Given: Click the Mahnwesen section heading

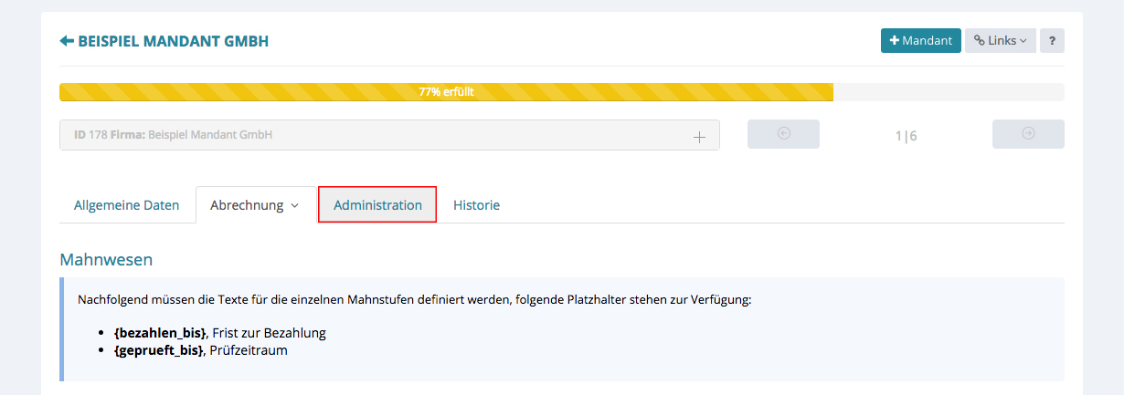Looking at the screenshot, I should pyautogui.click(x=106, y=260).
